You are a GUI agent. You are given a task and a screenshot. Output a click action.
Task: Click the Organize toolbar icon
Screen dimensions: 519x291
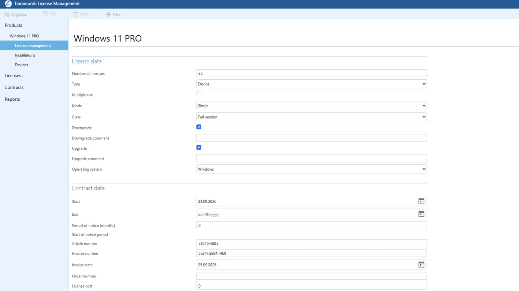tap(7, 14)
